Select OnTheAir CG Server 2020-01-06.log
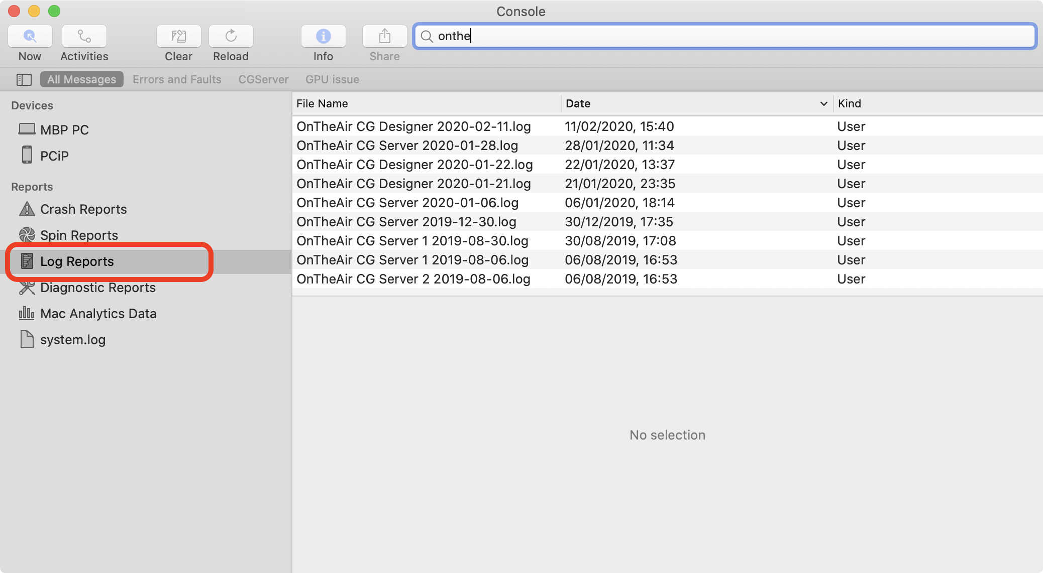 (407, 202)
